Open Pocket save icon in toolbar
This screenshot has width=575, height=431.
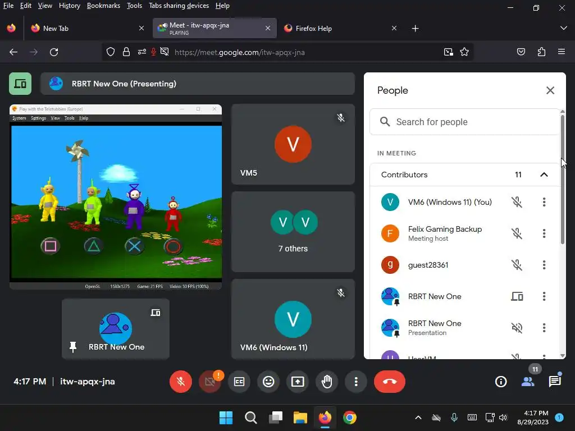(521, 52)
